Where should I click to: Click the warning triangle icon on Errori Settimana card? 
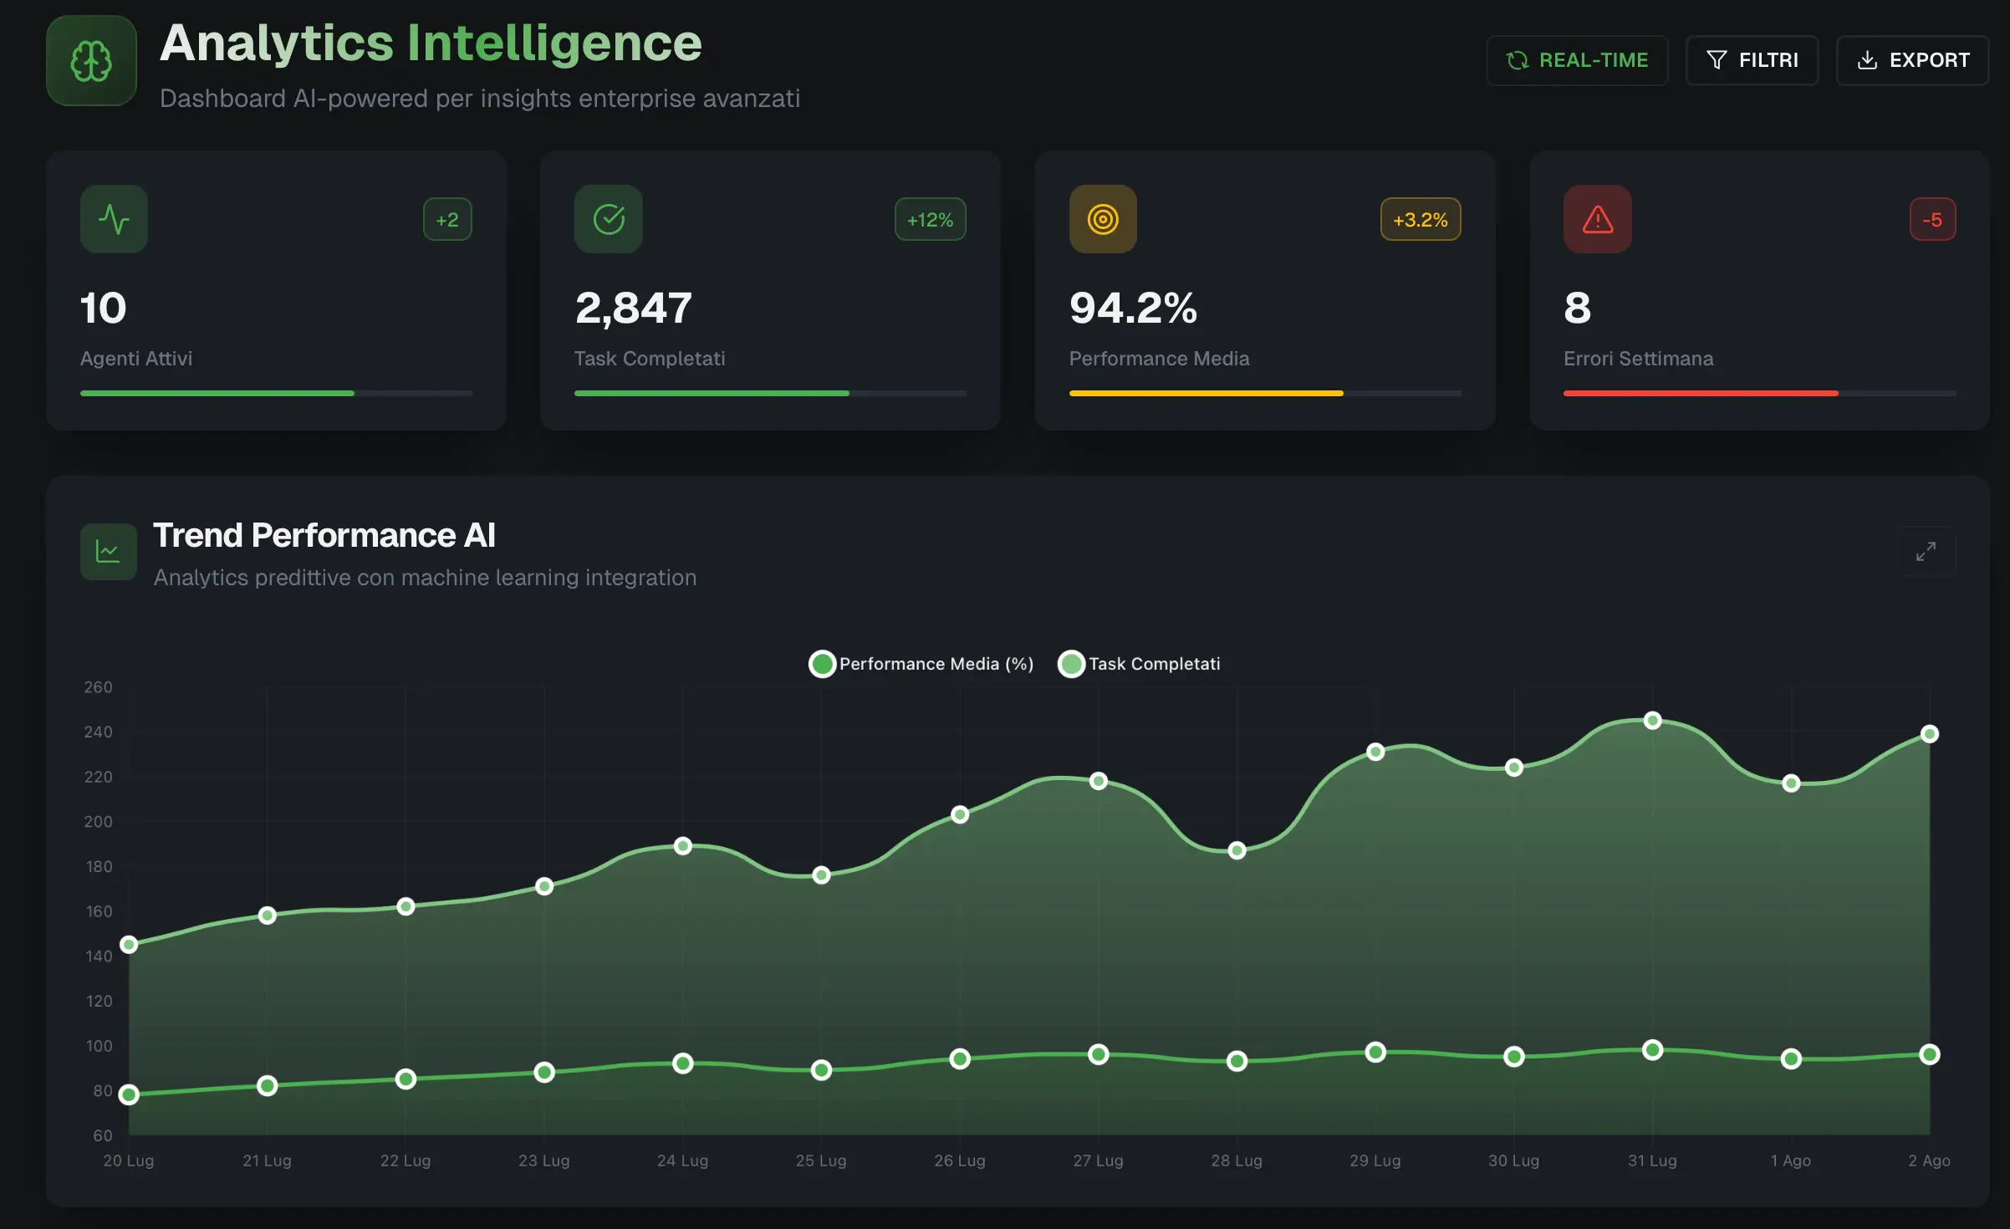pos(1596,219)
